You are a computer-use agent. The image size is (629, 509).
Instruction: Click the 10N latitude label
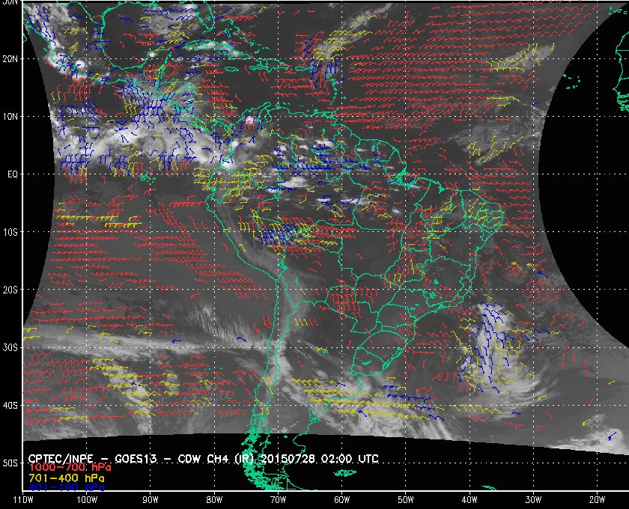click(10, 116)
